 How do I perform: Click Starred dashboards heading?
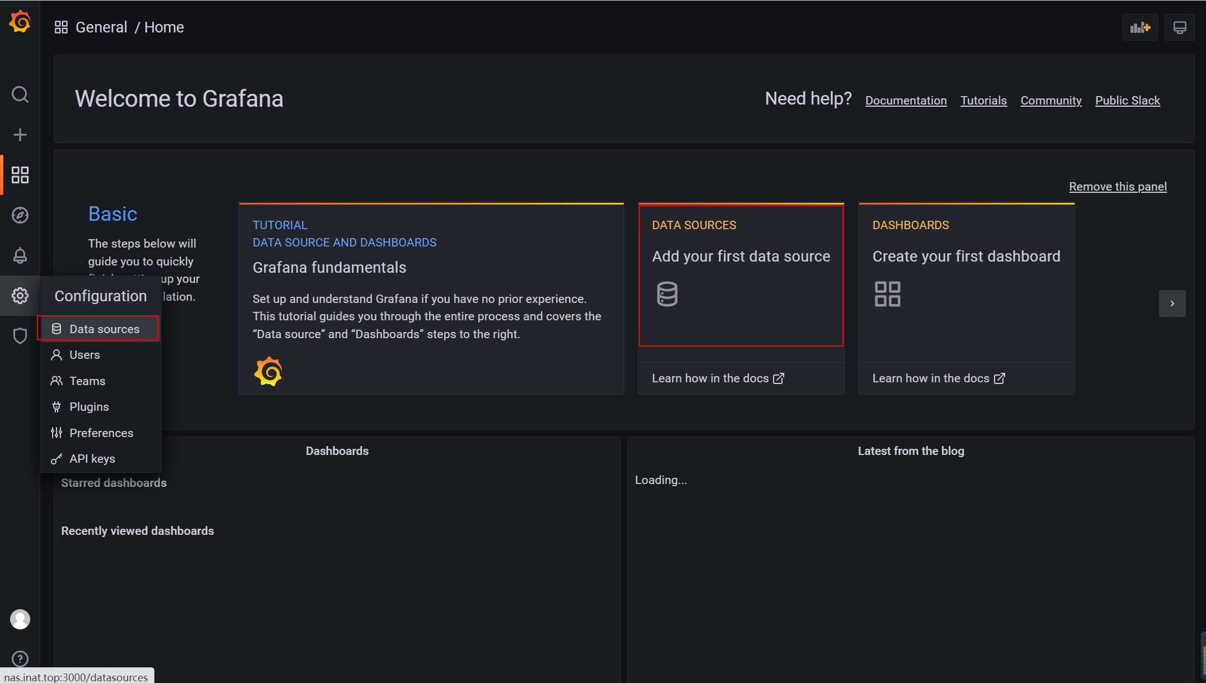point(114,483)
